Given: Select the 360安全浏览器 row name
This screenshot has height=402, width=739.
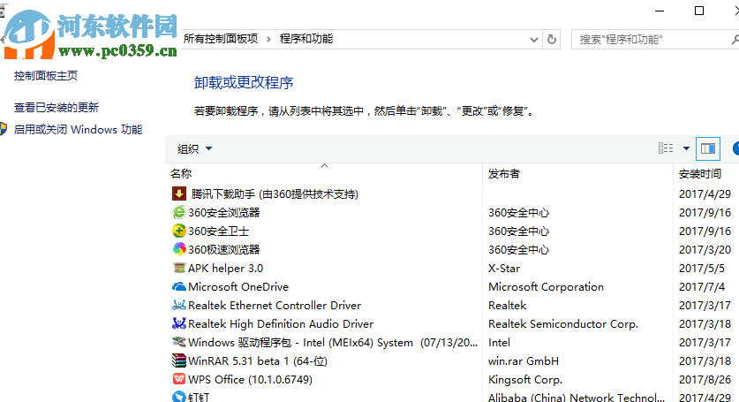Looking at the screenshot, I should pos(224,213).
